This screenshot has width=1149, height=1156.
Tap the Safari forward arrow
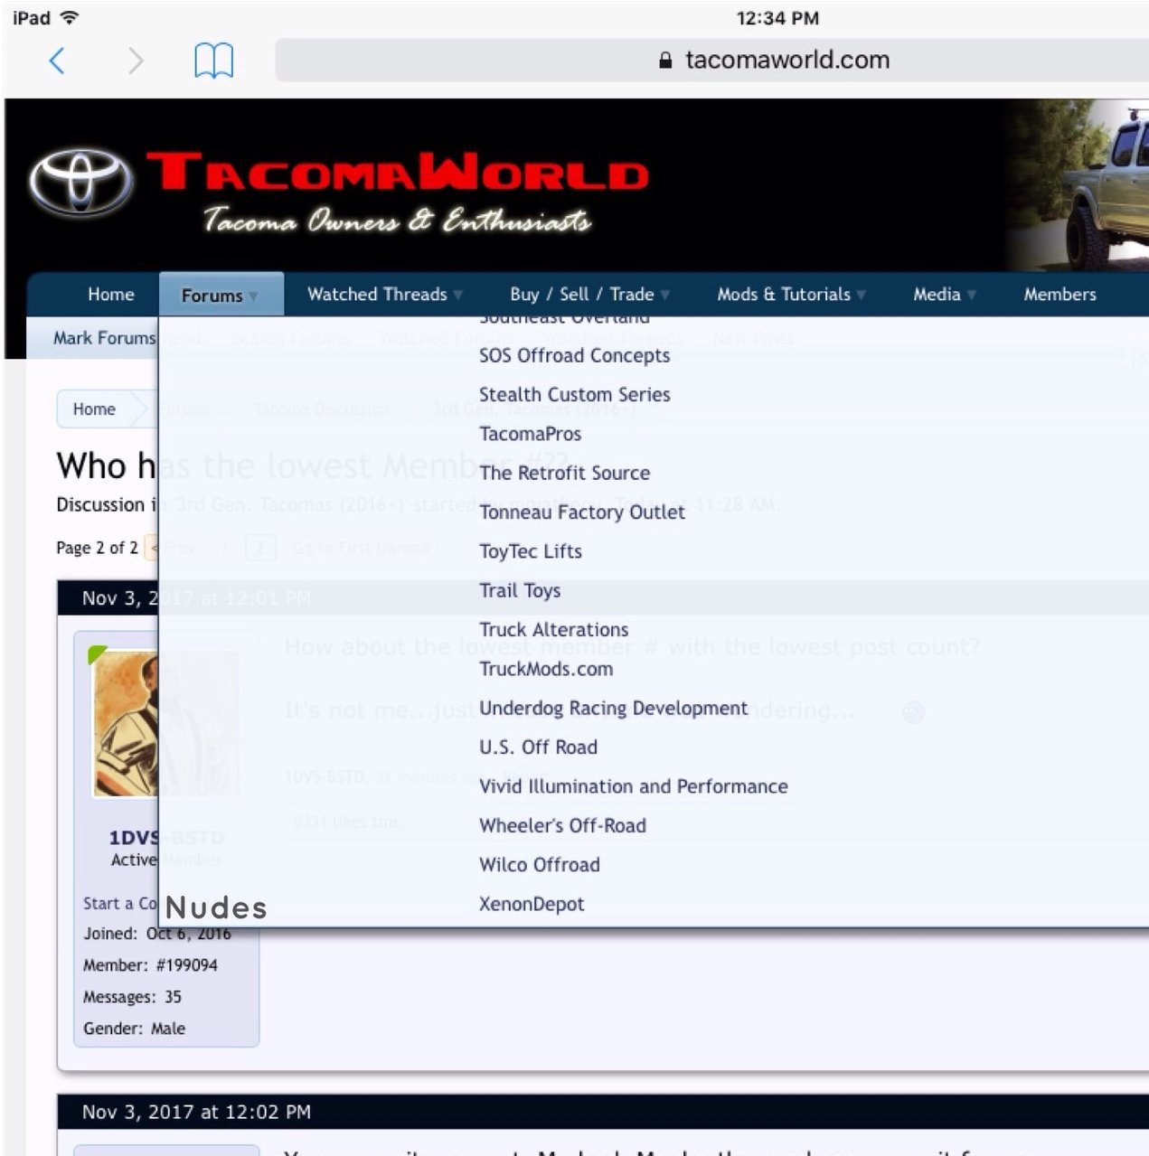pyautogui.click(x=135, y=61)
